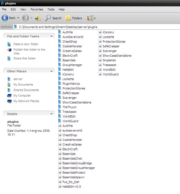
Task: Open the Views dropdown arrow
Action: coord(95,18)
